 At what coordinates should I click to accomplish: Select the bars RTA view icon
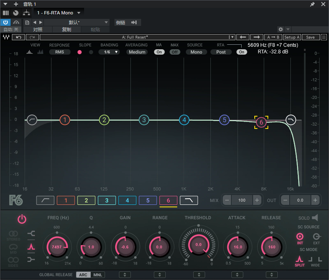pyautogui.click(x=30, y=52)
